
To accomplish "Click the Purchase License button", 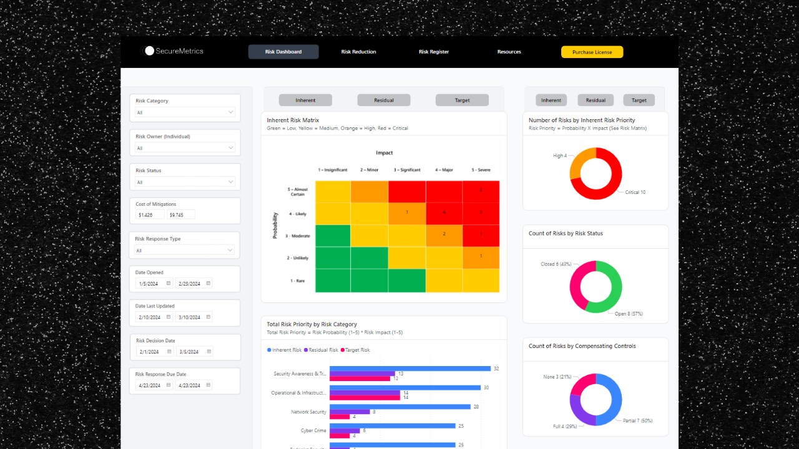I will click(592, 52).
